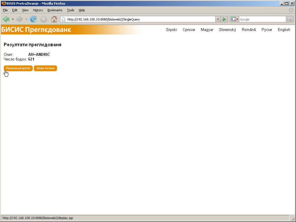
Task: Click the Firefox icon in the title bar
Action: 3,3
